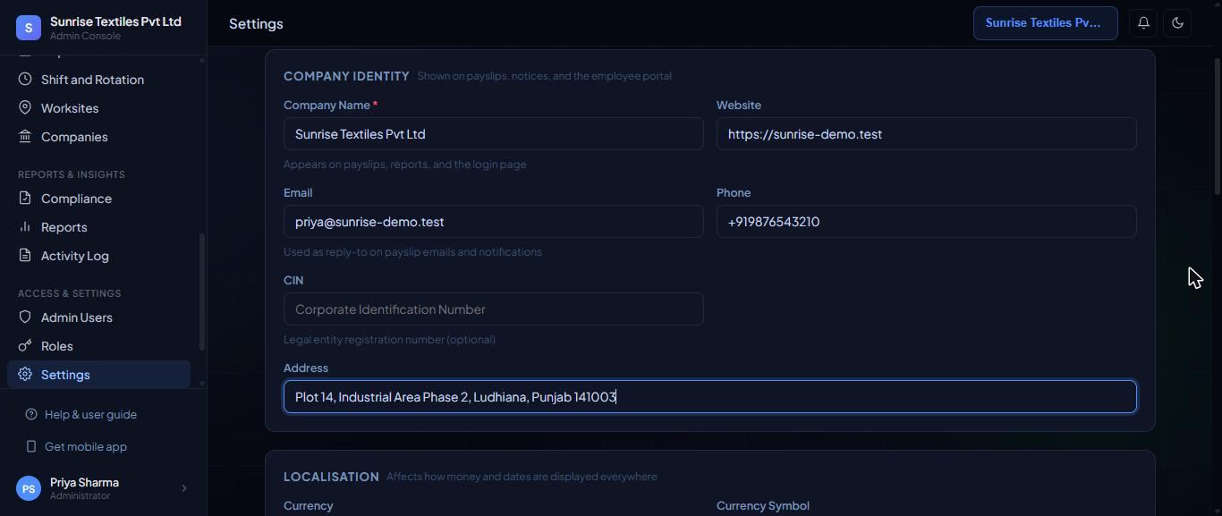This screenshot has width=1222, height=516.
Task: Click the COMPANY IDENTITY heading
Action: point(346,76)
